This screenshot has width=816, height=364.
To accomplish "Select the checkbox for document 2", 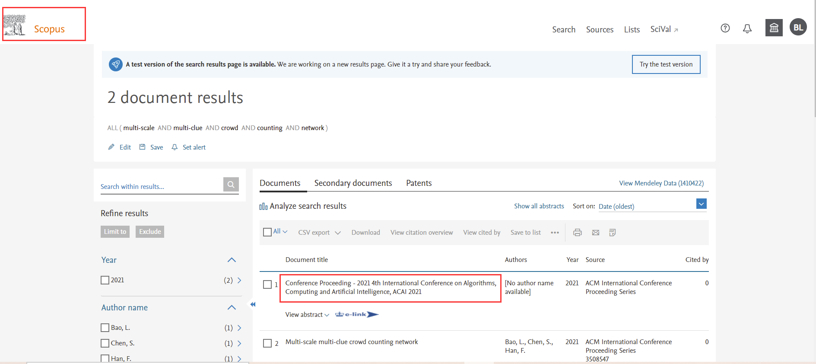I will [x=267, y=343].
